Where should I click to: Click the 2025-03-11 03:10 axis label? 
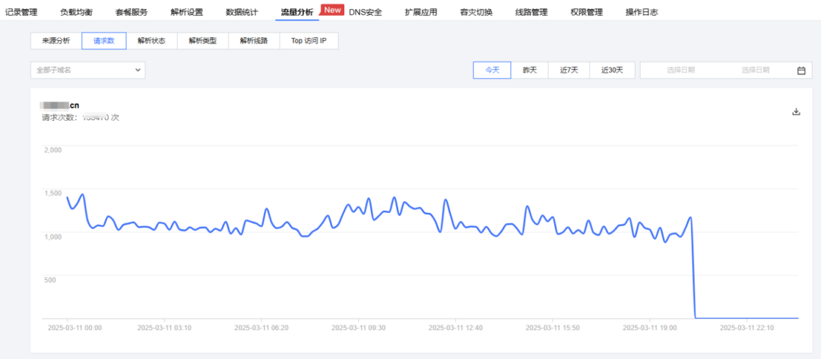tap(164, 328)
